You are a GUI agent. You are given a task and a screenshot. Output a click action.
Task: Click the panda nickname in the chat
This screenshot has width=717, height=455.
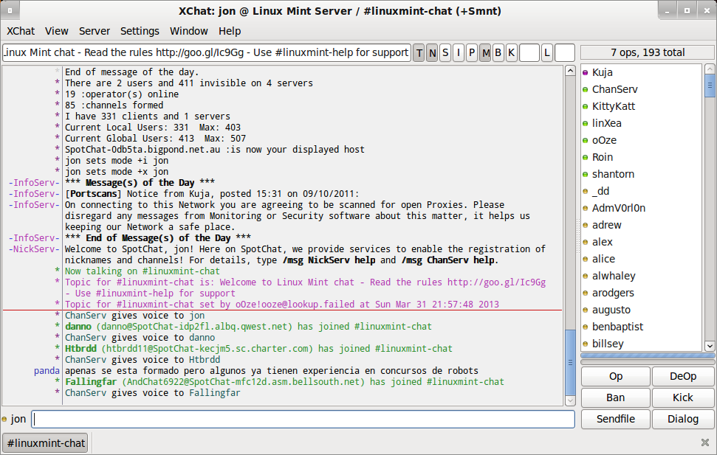tap(47, 371)
